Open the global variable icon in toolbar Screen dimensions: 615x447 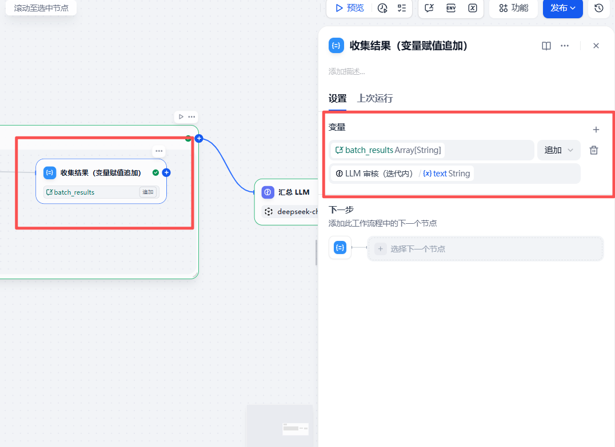point(473,8)
